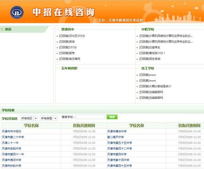This screenshot has height=169, width=204.
Task: Open the 所有类型 school type dropdown
Action: tap(49, 118)
